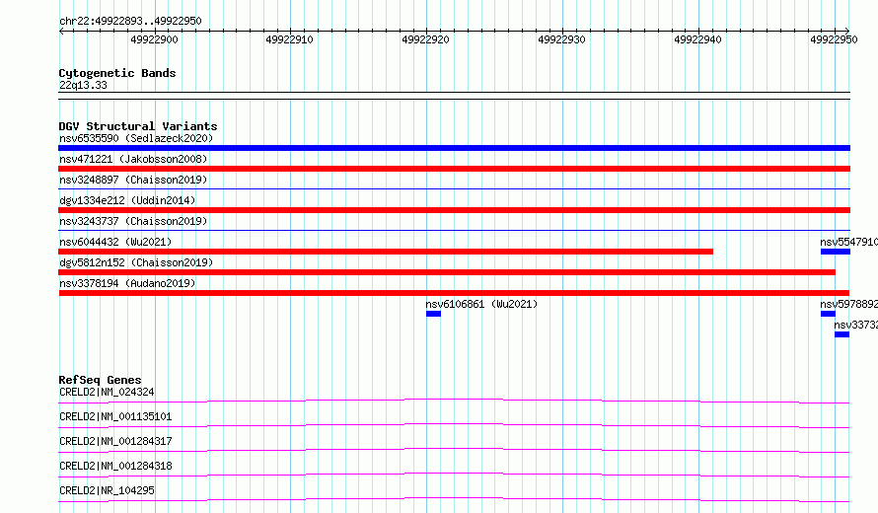Click ruler tick label 49922950
The width and height of the screenshot is (878, 513).
pyautogui.click(x=834, y=39)
